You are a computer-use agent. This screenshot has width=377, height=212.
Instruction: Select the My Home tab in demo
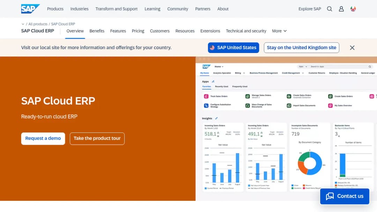tap(205, 73)
